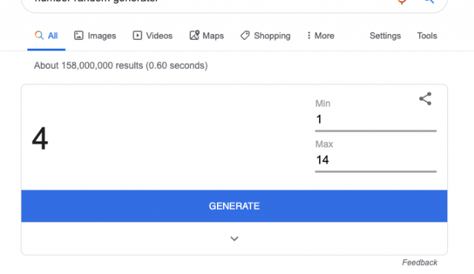Viewport: 474px width, 274px height.
Task: Switch to the Maps tab
Action: click(207, 36)
